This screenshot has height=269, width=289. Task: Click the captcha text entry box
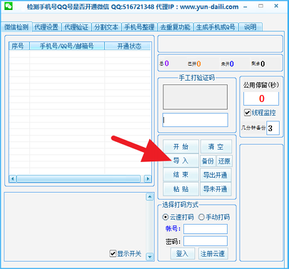tap(195, 120)
